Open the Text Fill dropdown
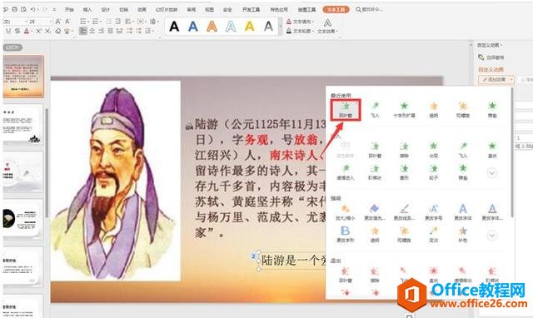Screen dimensions: 533x318 point(301,22)
